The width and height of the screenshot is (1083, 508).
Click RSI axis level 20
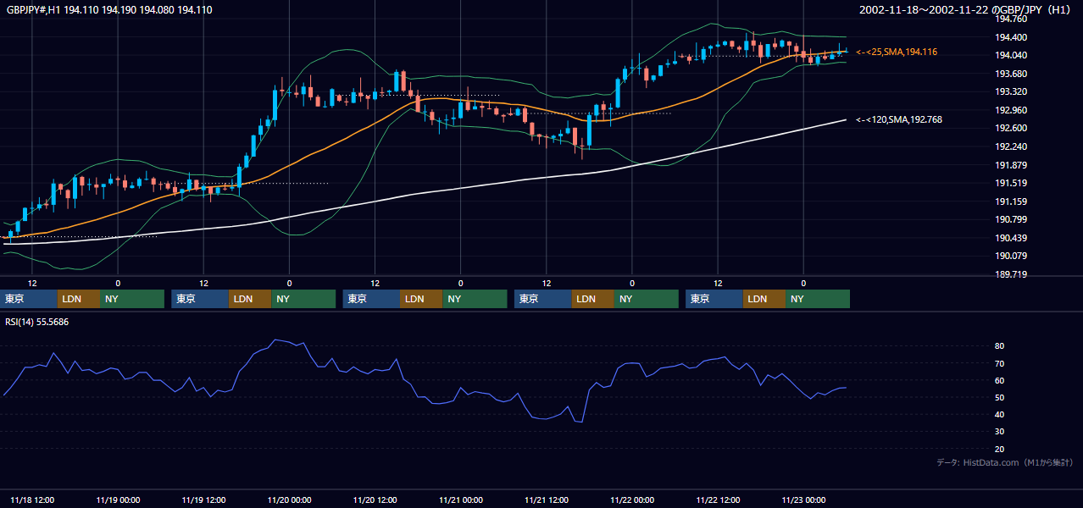pos(1000,449)
